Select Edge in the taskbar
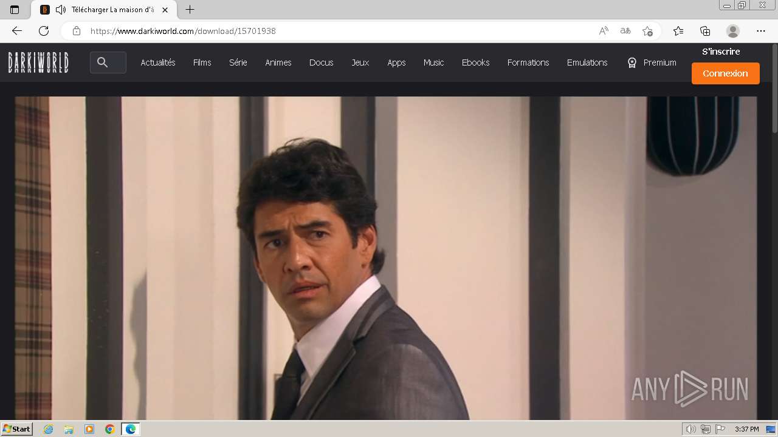Image resolution: width=778 pixels, height=437 pixels. point(131,429)
